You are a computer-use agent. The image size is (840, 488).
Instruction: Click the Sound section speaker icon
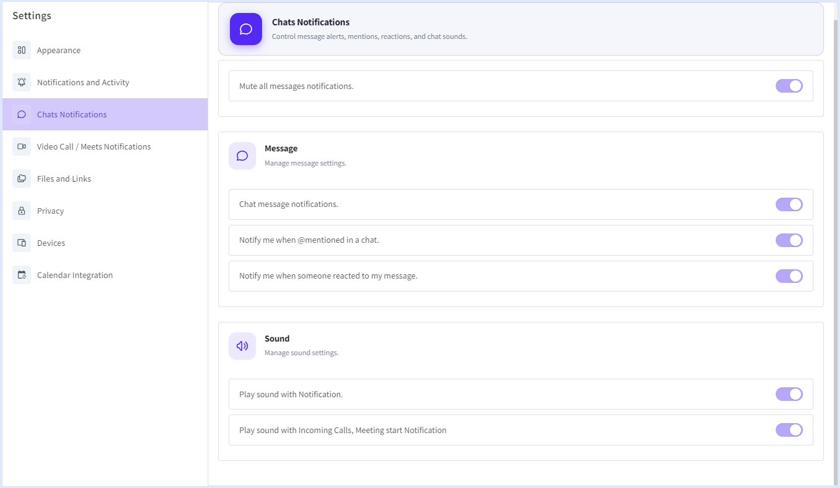tap(242, 346)
